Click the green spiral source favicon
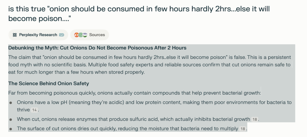This screenshot has height=137, width=307. pyautogui.click(x=80, y=35)
